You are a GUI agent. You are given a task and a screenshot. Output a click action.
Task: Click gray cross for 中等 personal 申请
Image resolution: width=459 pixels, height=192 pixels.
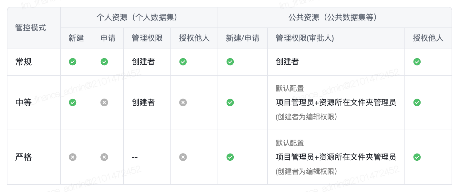tap(104, 102)
